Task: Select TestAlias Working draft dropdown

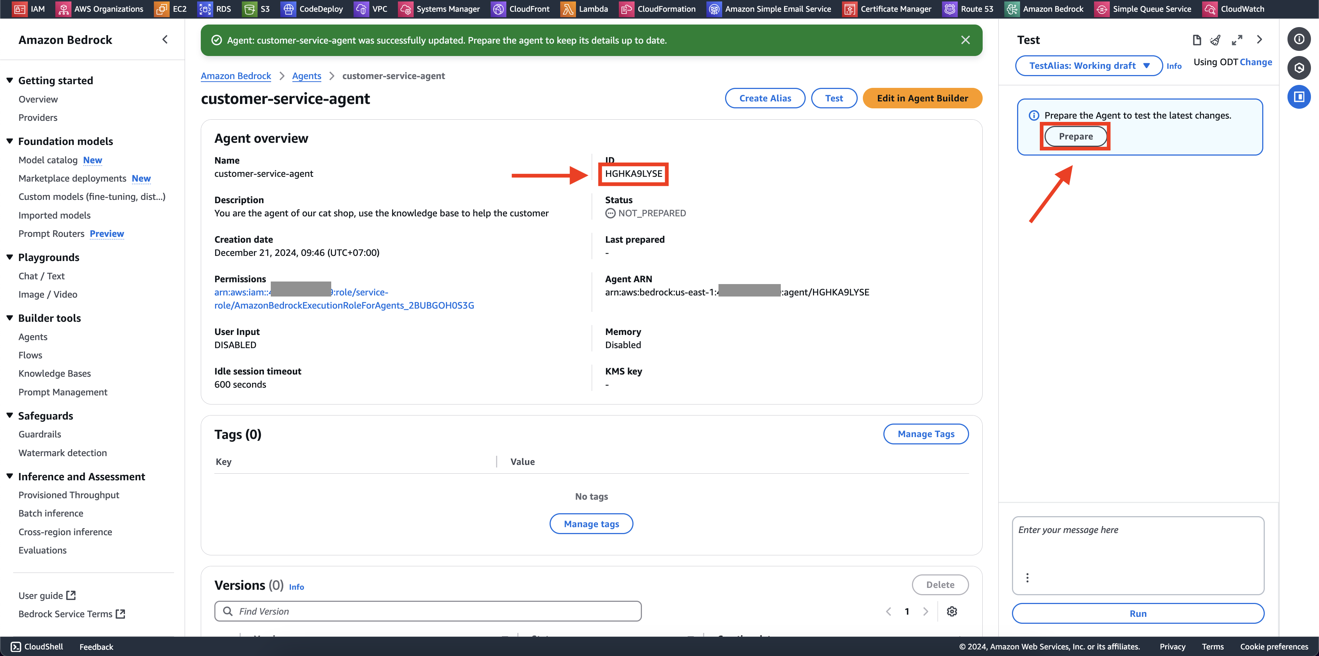Action: click(x=1089, y=66)
